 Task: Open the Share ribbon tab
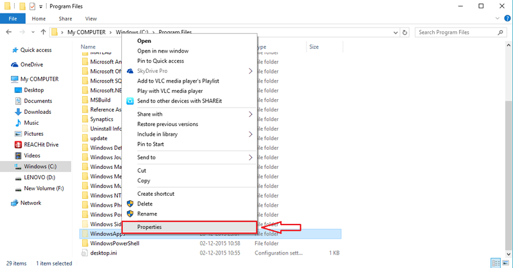65,19
